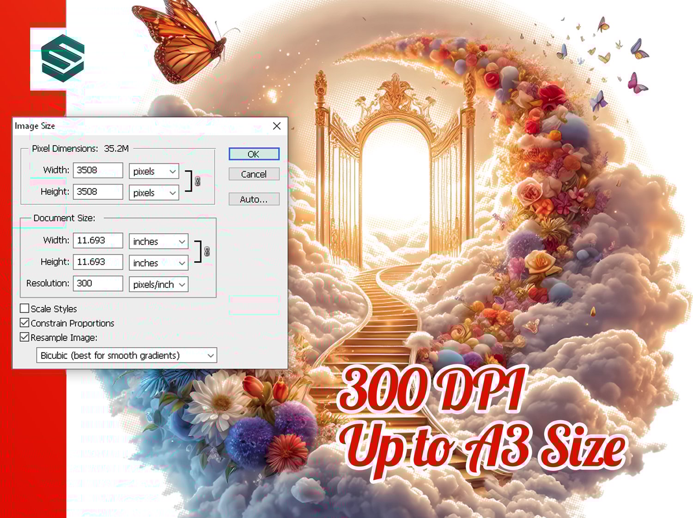Click the Document Size group label
Image resolution: width=693 pixels, height=518 pixels.
(x=64, y=218)
